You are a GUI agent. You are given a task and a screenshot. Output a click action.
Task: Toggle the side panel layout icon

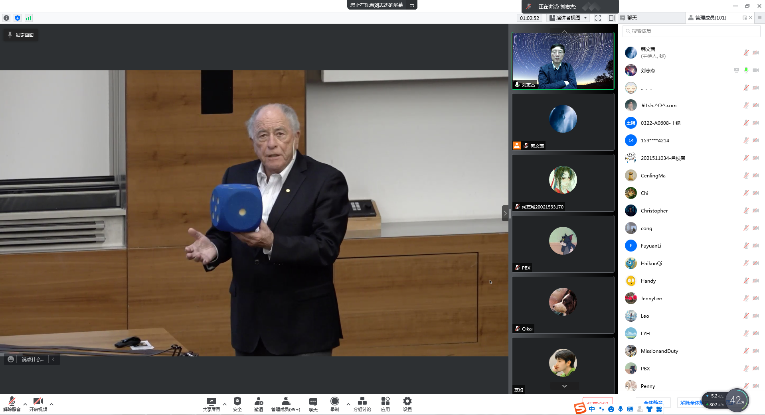point(611,18)
